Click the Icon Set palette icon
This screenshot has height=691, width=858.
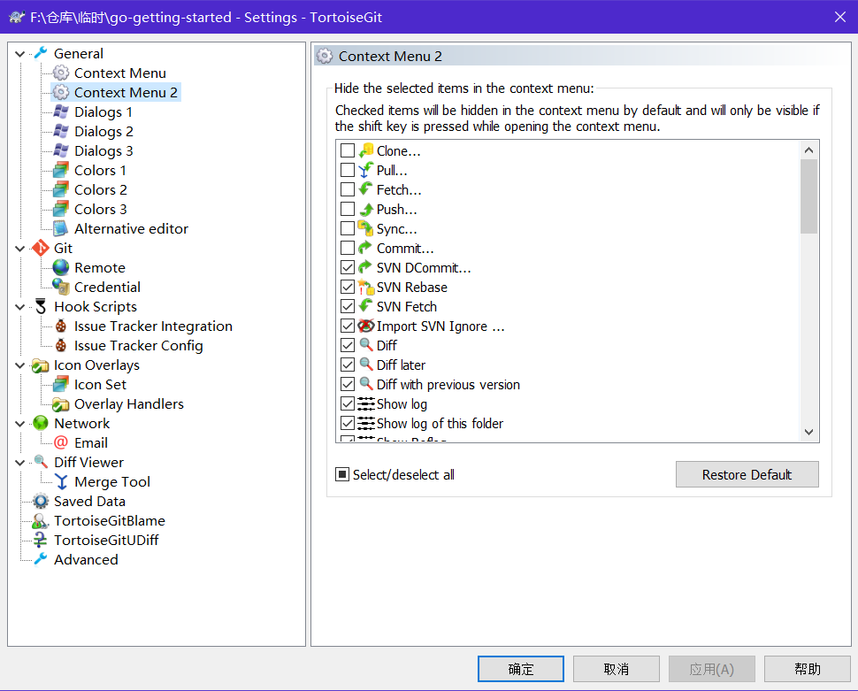(61, 384)
